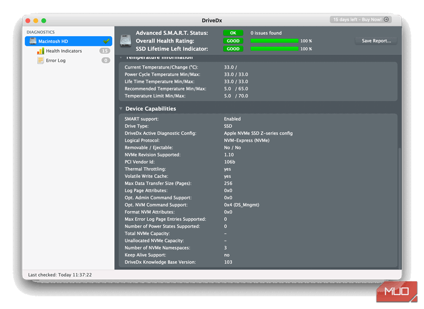Collapse the Temperature Information section triangle

coord(121,57)
